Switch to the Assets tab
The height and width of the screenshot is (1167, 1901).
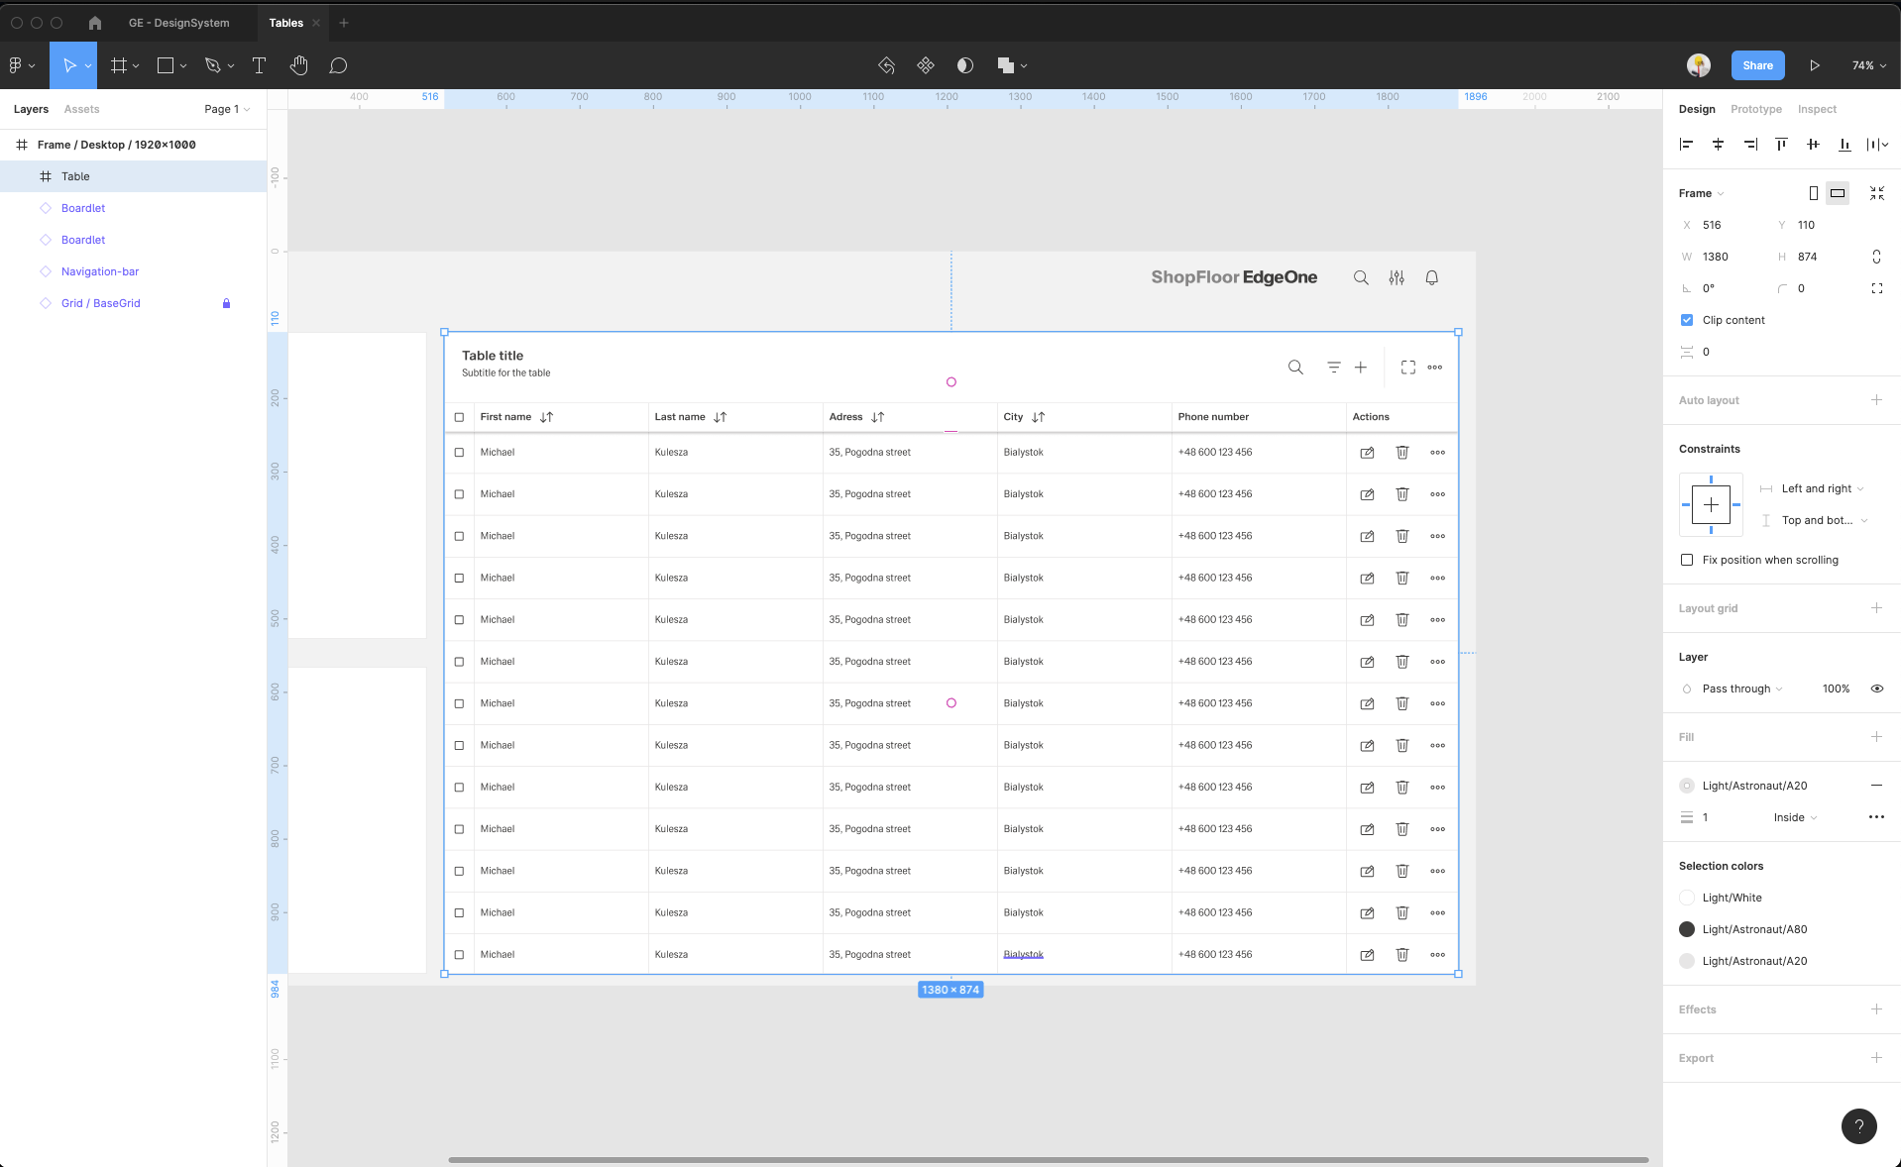81,109
